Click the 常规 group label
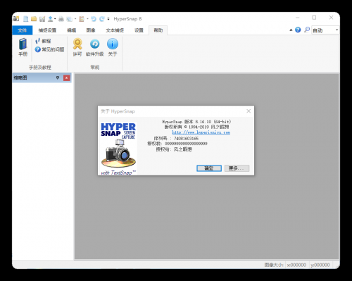 coord(95,68)
